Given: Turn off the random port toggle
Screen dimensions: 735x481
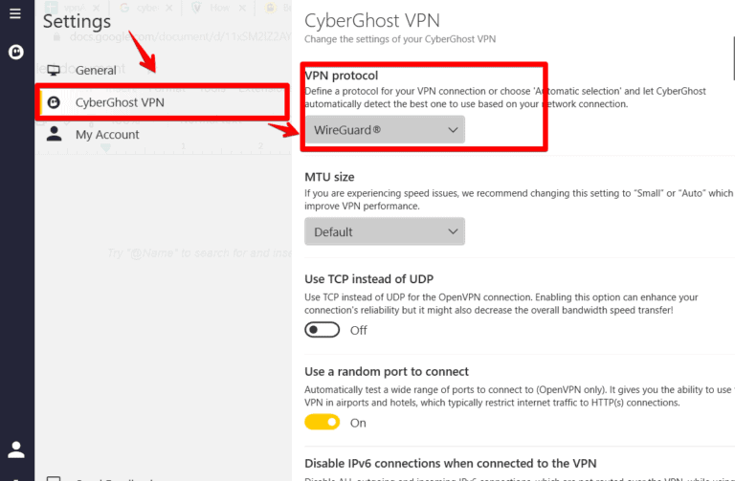Looking at the screenshot, I should pos(323,422).
